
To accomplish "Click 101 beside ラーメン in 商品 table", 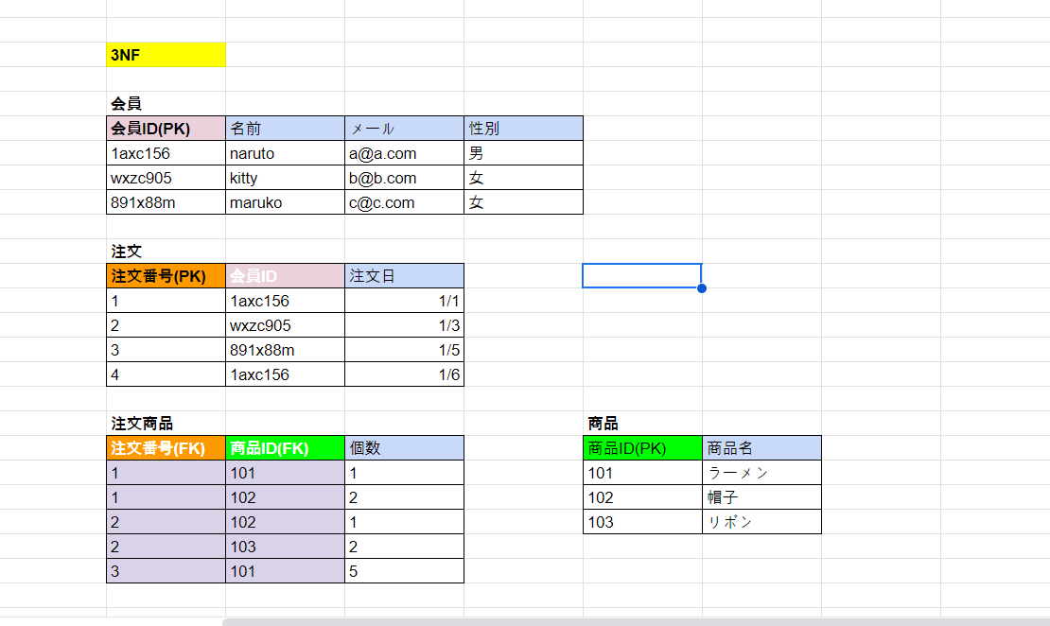I will click(x=643, y=473).
